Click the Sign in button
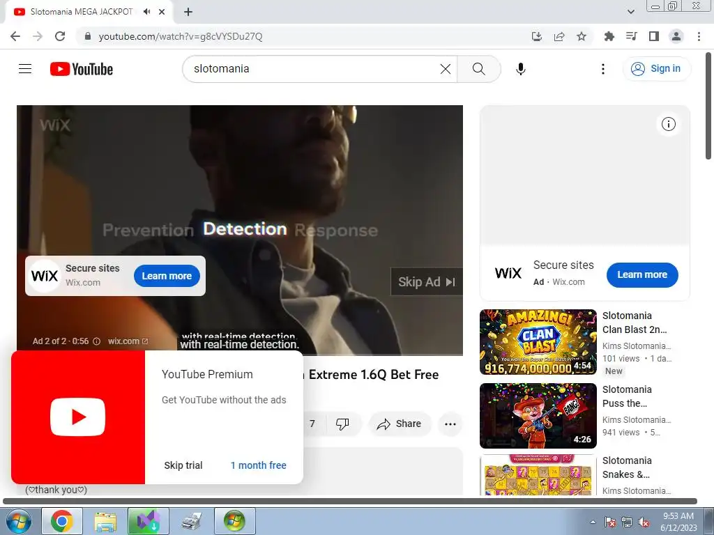 [656, 69]
